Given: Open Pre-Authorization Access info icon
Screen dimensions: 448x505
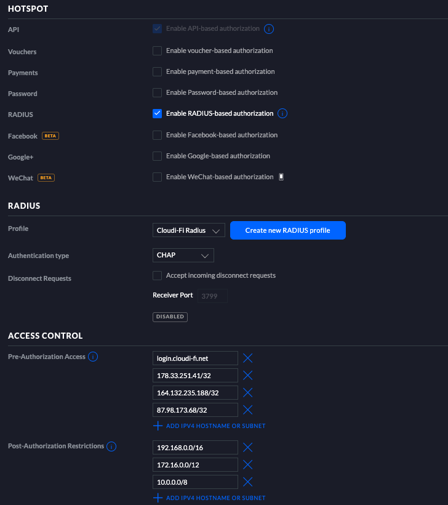Looking at the screenshot, I should coord(93,357).
